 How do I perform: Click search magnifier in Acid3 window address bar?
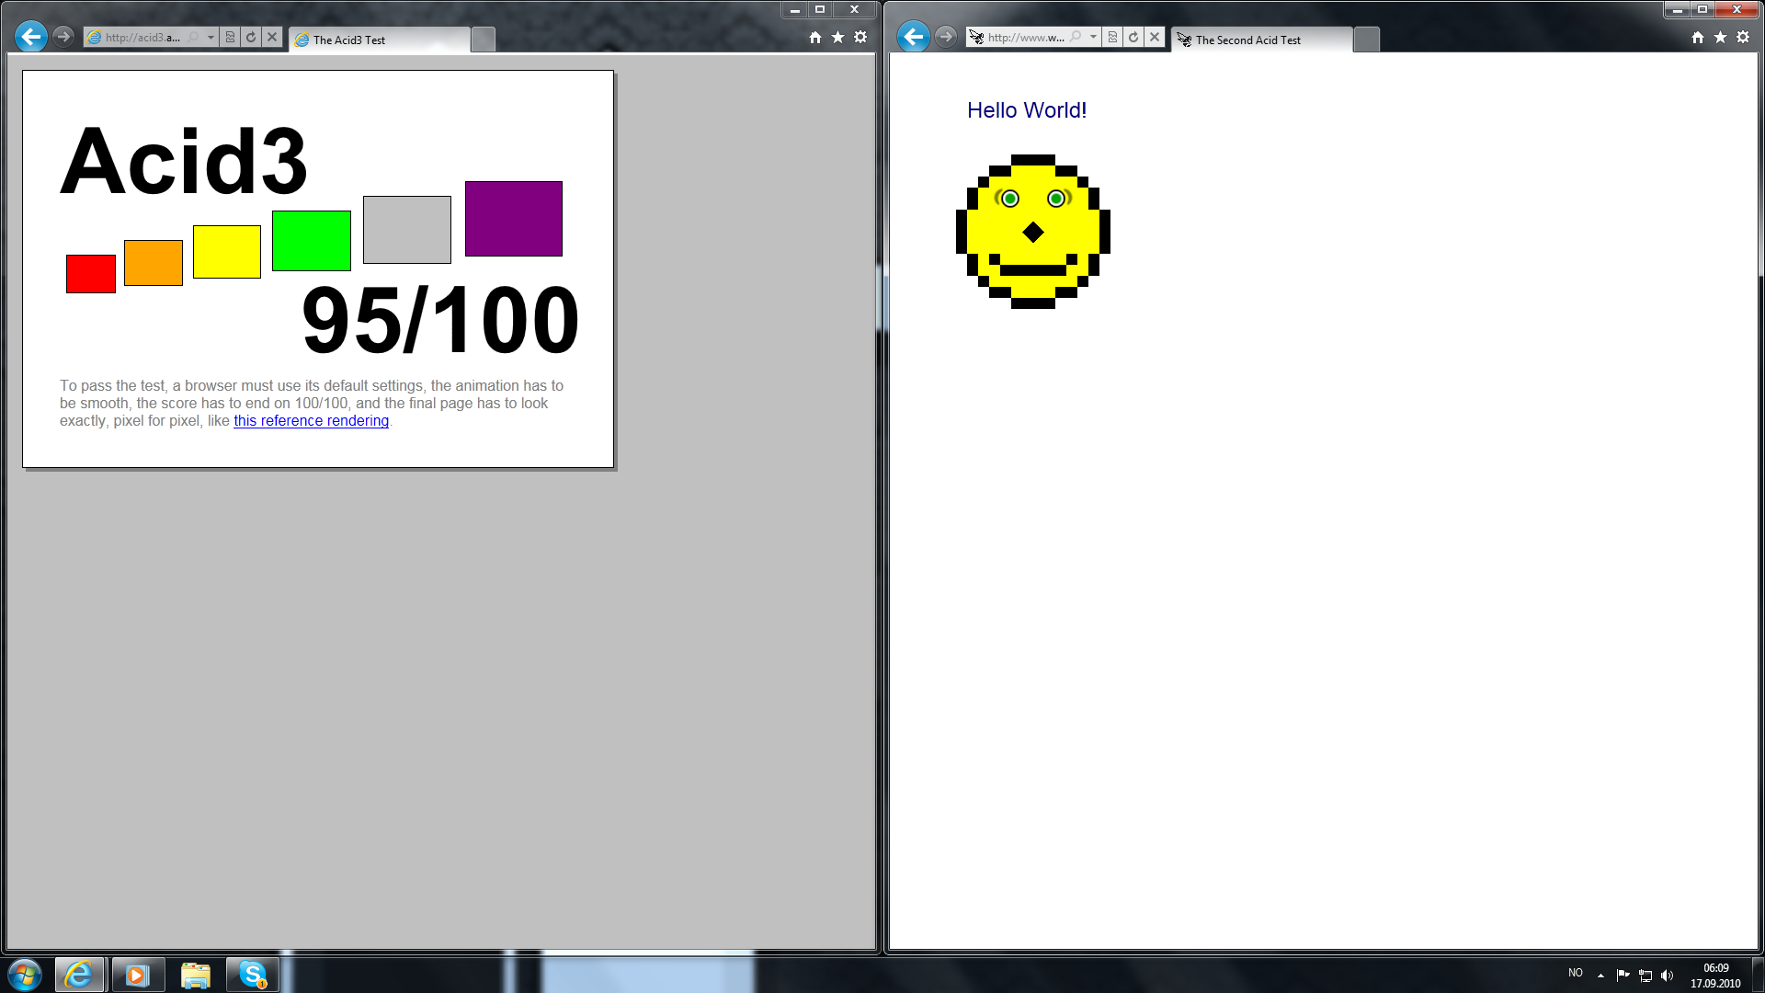point(193,37)
